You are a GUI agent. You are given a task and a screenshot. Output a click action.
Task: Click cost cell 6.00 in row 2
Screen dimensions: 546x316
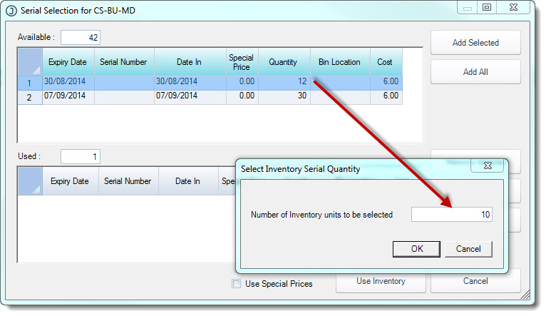[x=386, y=97]
